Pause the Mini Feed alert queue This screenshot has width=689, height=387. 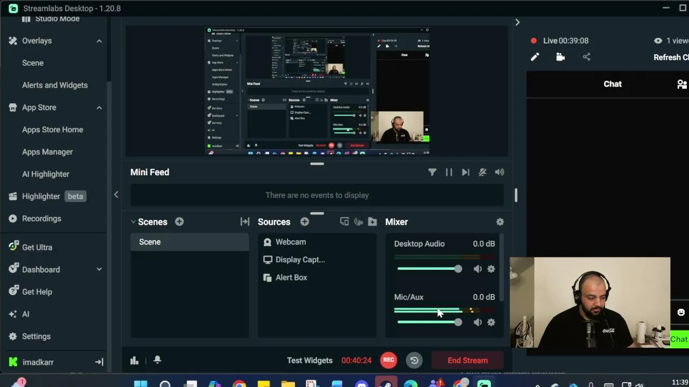point(449,172)
